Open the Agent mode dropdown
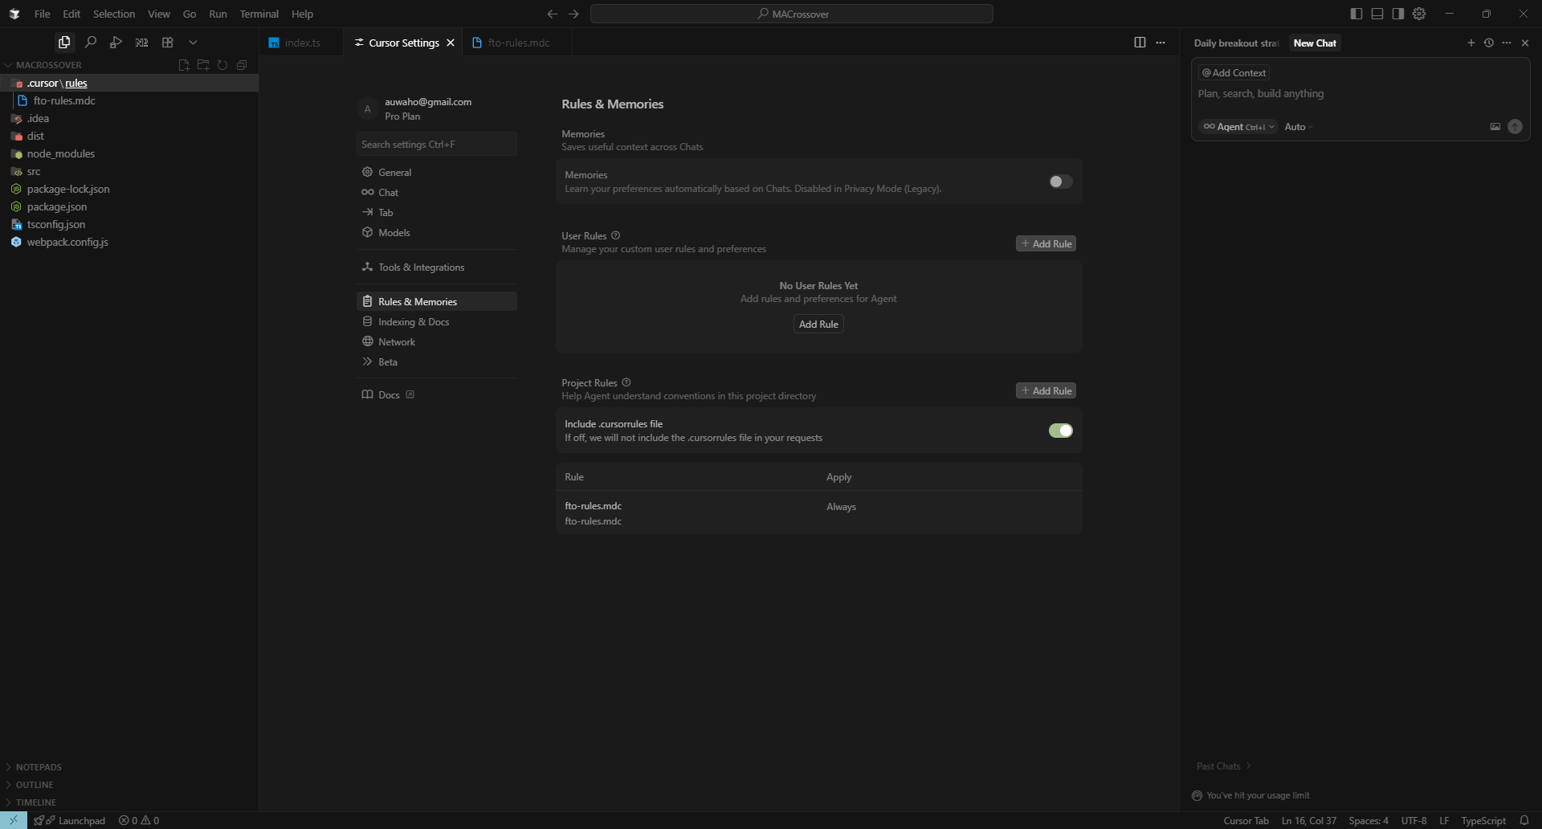Screen dimensions: 1542x829 coord(1238,127)
